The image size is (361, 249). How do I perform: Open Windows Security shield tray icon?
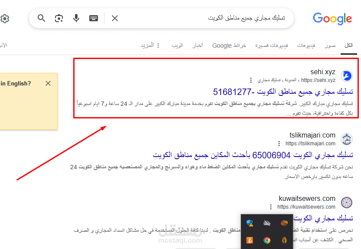point(250,223)
